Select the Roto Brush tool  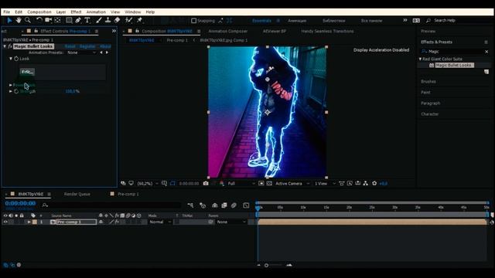pyautogui.click(x=128, y=20)
